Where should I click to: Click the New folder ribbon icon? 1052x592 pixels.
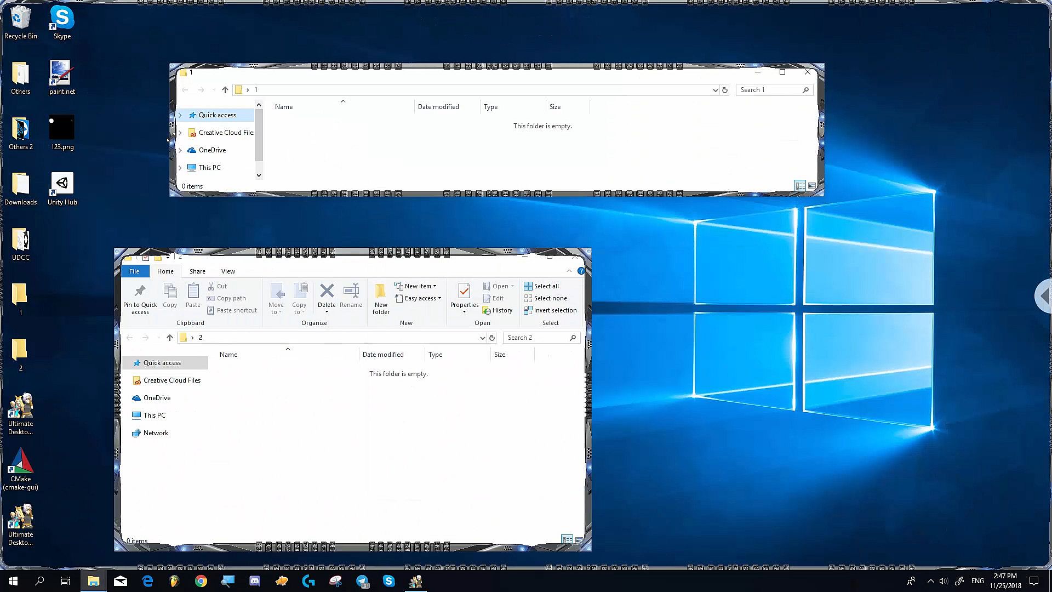[381, 291]
